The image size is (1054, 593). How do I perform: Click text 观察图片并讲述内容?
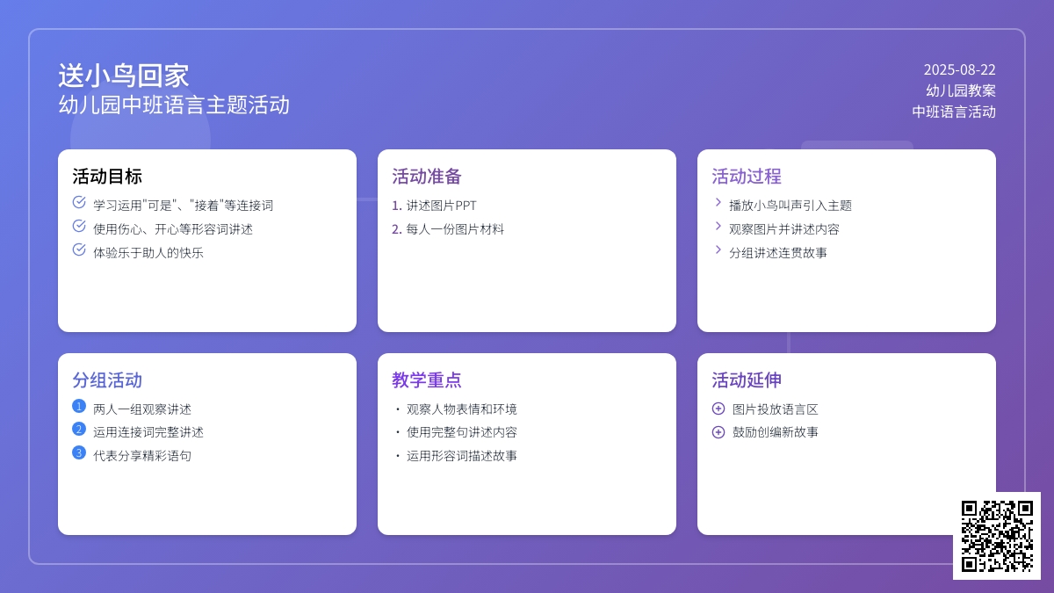coord(784,229)
